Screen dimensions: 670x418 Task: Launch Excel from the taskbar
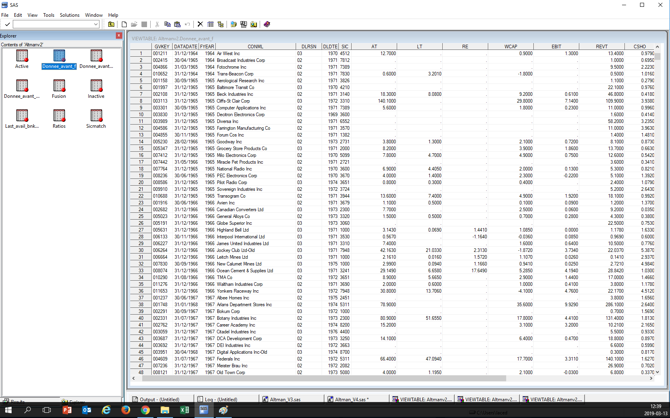184,410
